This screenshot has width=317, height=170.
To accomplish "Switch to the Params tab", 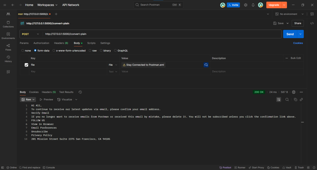I will [x=24, y=43].
